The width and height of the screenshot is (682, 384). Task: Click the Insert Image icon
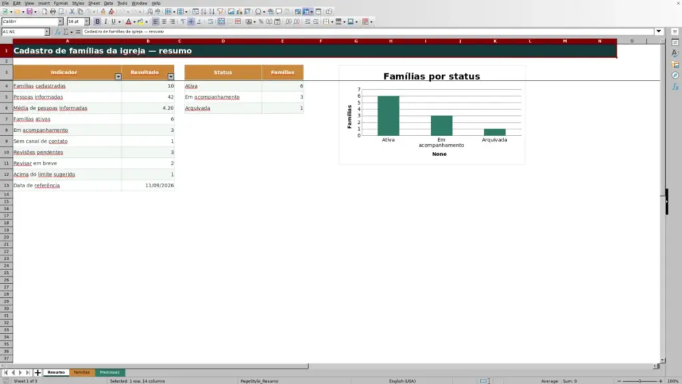(231, 12)
